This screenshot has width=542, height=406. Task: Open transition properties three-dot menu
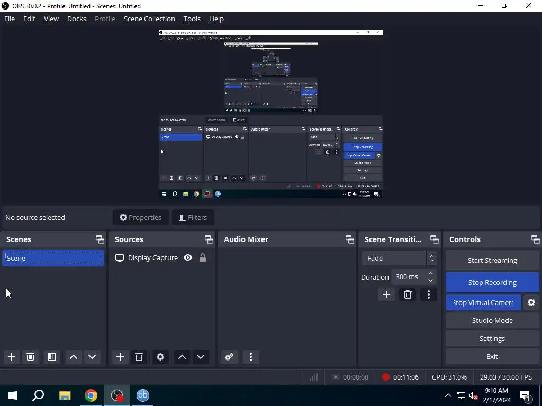[x=429, y=294]
